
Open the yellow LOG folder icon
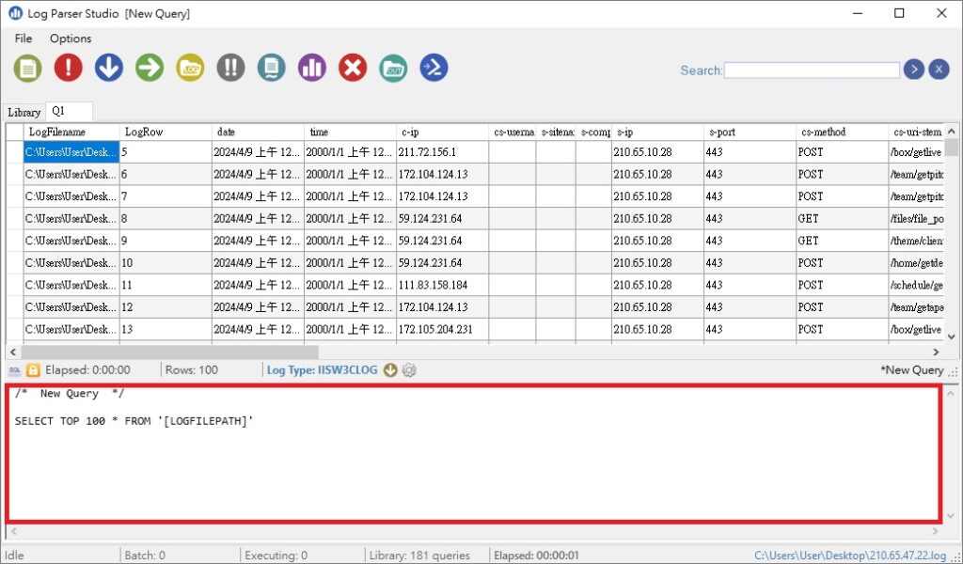190,68
